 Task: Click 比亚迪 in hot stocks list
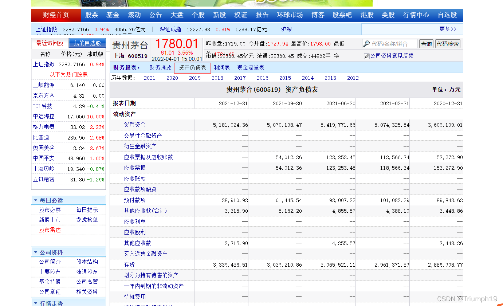(x=41, y=138)
